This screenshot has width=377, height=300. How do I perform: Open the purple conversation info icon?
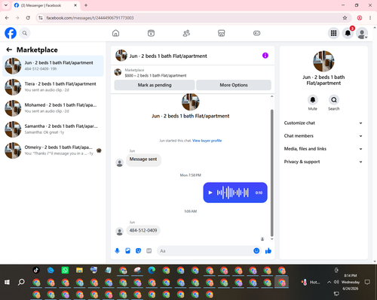[x=265, y=56]
